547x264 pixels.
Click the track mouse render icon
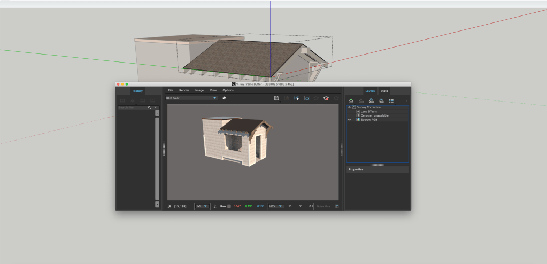coord(296,98)
